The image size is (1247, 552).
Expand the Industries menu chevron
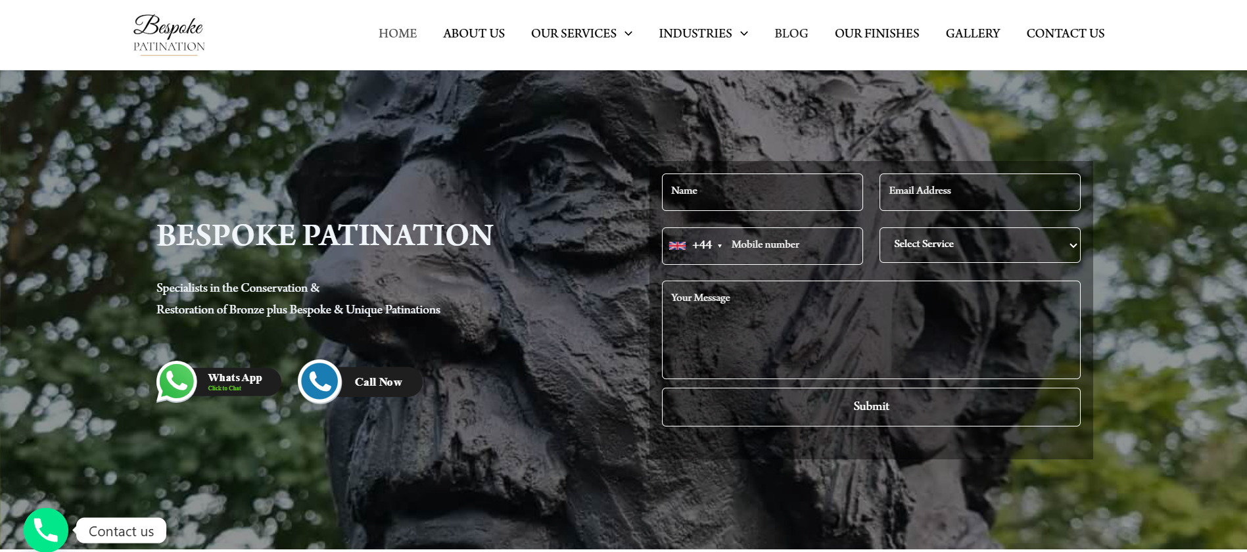coord(744,34)
